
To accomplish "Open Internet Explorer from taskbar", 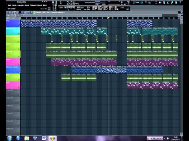I will (18, 138).
